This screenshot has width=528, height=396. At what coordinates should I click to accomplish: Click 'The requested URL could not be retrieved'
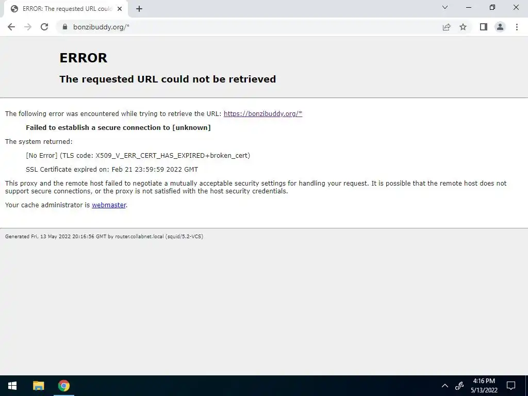coord(168,79)
